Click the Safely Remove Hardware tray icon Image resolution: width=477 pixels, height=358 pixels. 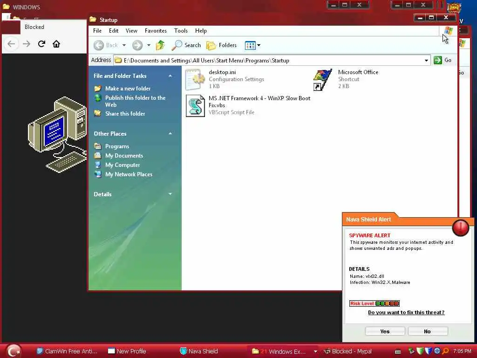tap(411, 351)
